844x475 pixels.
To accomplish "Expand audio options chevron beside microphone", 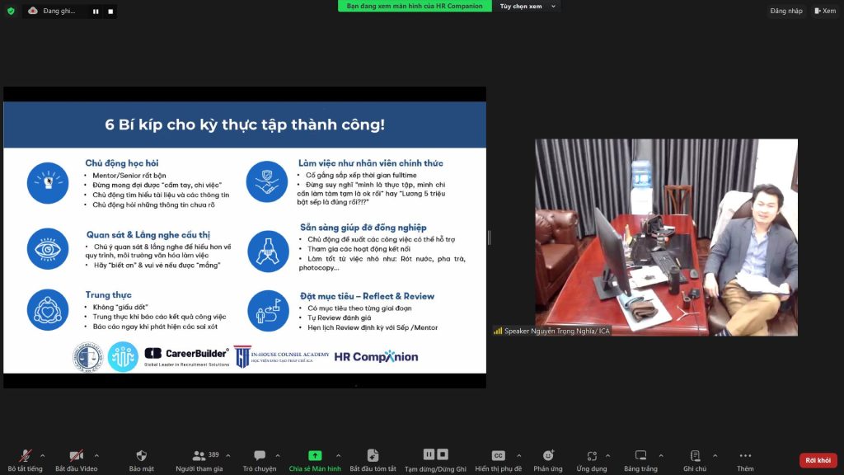I will point(43,455).
